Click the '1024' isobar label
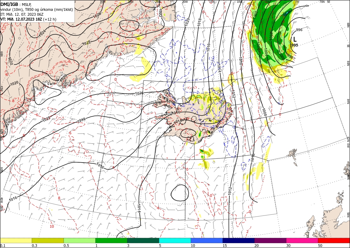The width and height of the screenshot is (350, 248). pos(42,33)
